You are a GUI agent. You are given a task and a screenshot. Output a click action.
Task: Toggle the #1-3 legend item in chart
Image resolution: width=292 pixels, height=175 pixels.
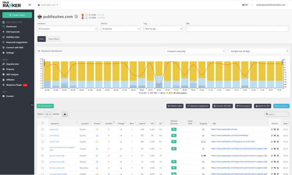click(170, 93)
